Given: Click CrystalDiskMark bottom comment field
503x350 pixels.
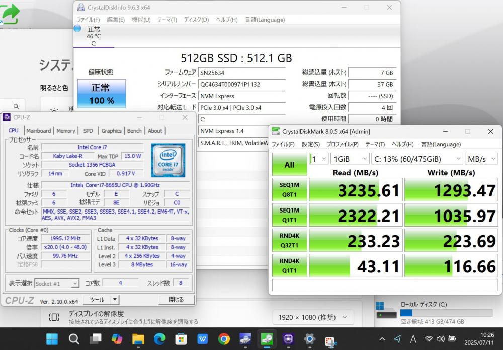Looking at the screenshot, I should 385,285.
